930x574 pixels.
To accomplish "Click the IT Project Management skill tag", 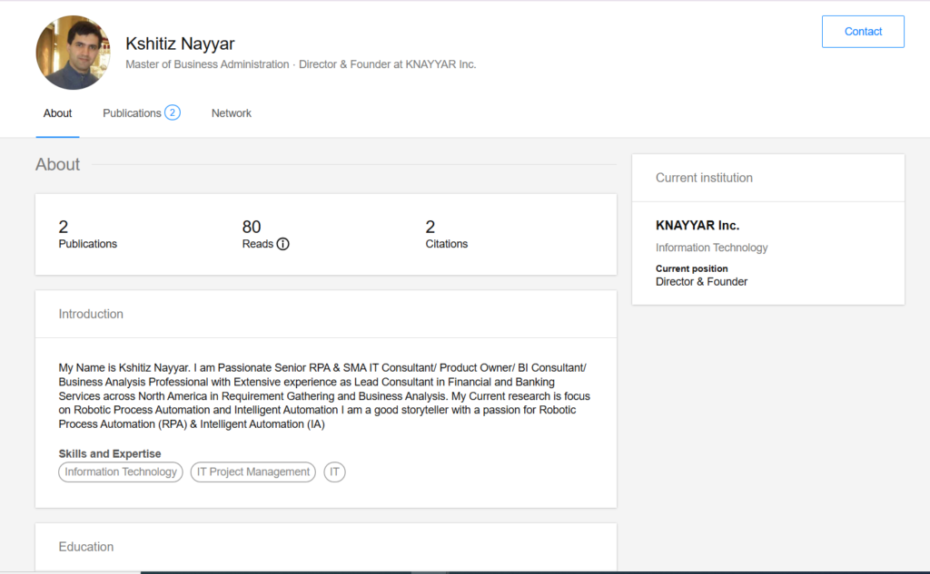I will [x=253, y=472].
